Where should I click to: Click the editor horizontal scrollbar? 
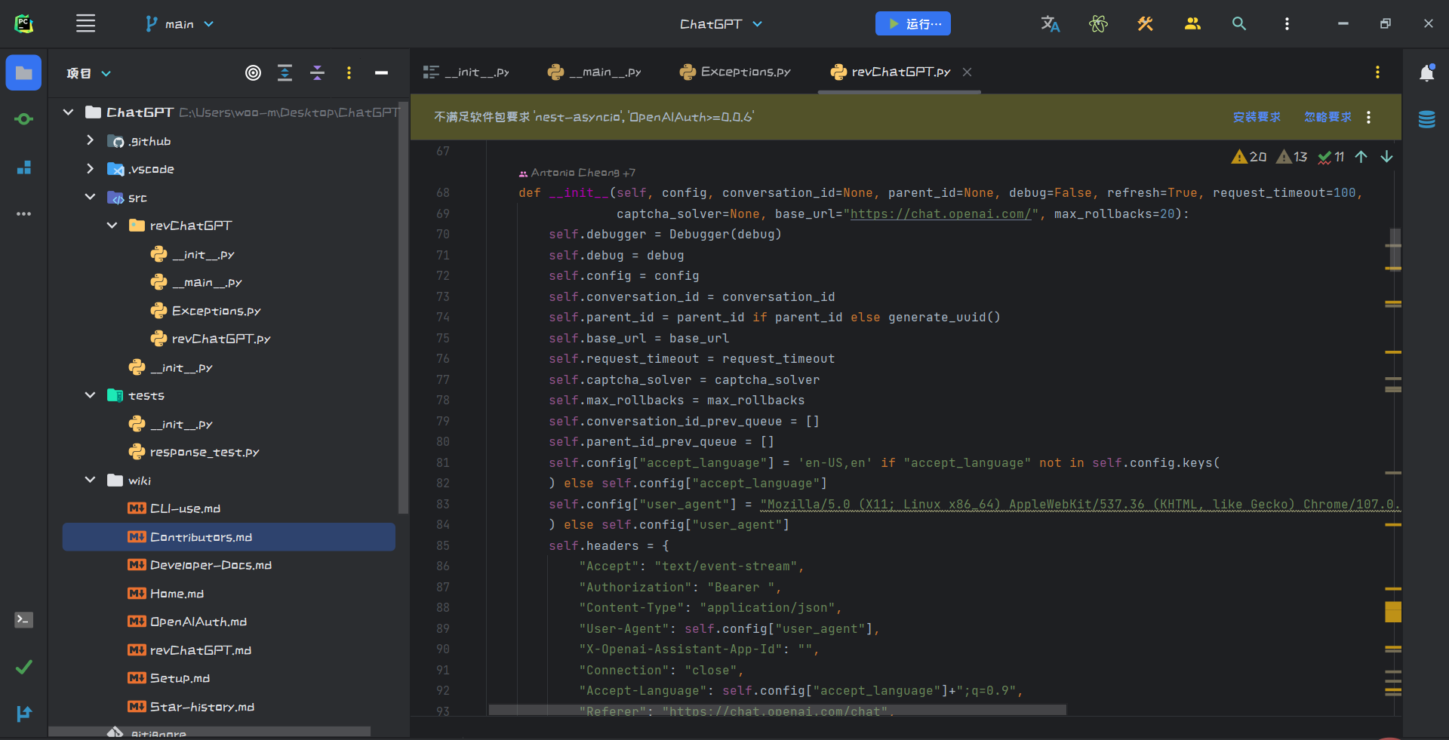click(x=777, y=710)
